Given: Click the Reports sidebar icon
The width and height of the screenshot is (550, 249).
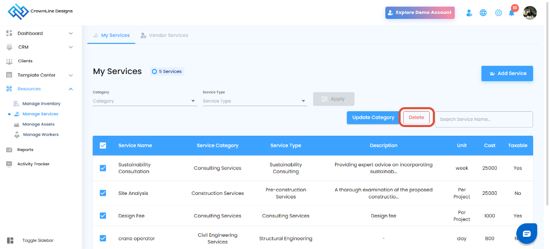Looking at the screenshot, I should (9, 150).
